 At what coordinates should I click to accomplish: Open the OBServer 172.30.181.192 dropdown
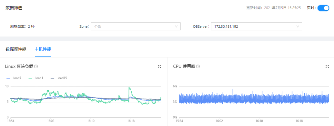[x=257, y=26]
